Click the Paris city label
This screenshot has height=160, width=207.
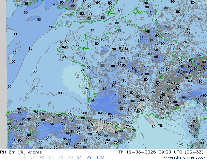(123, 48)
